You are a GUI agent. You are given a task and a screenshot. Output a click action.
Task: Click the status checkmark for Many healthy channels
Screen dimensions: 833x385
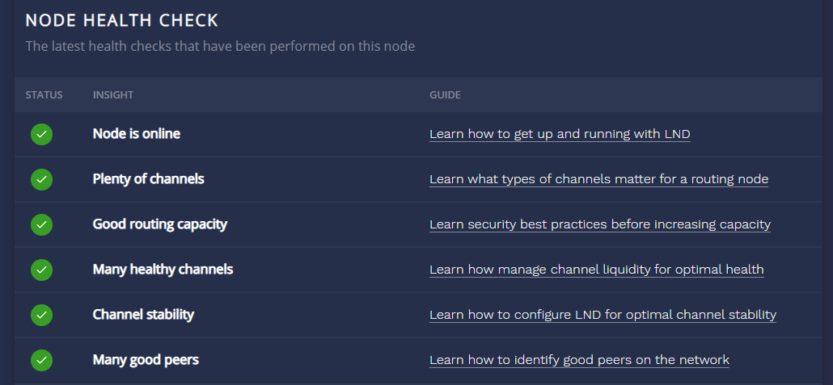click(x=41, y=270)
